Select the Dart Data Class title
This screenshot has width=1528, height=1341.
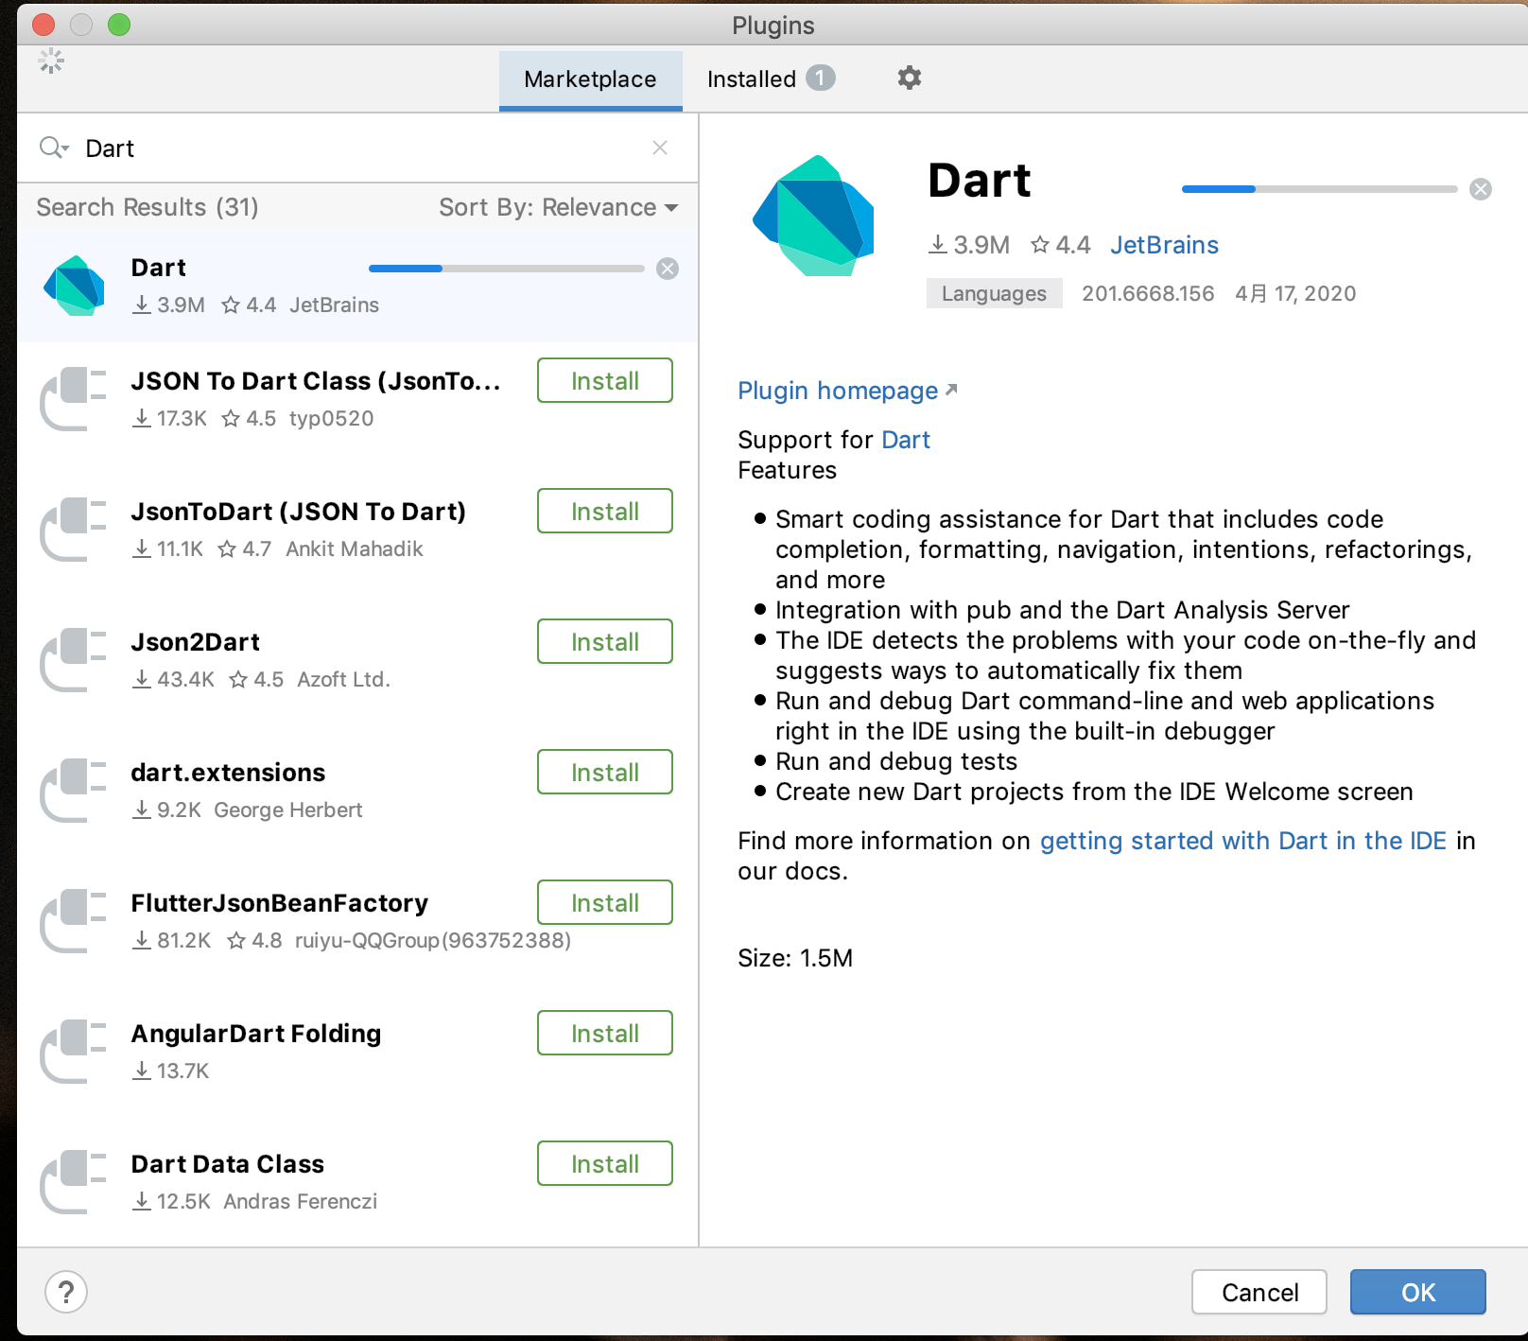pos(228,1164)
